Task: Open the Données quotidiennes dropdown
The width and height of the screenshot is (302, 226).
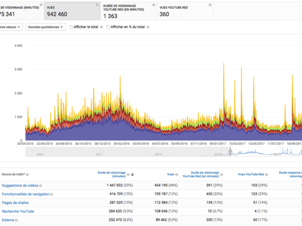Action: pyautogui.click(x=45, y=27)
